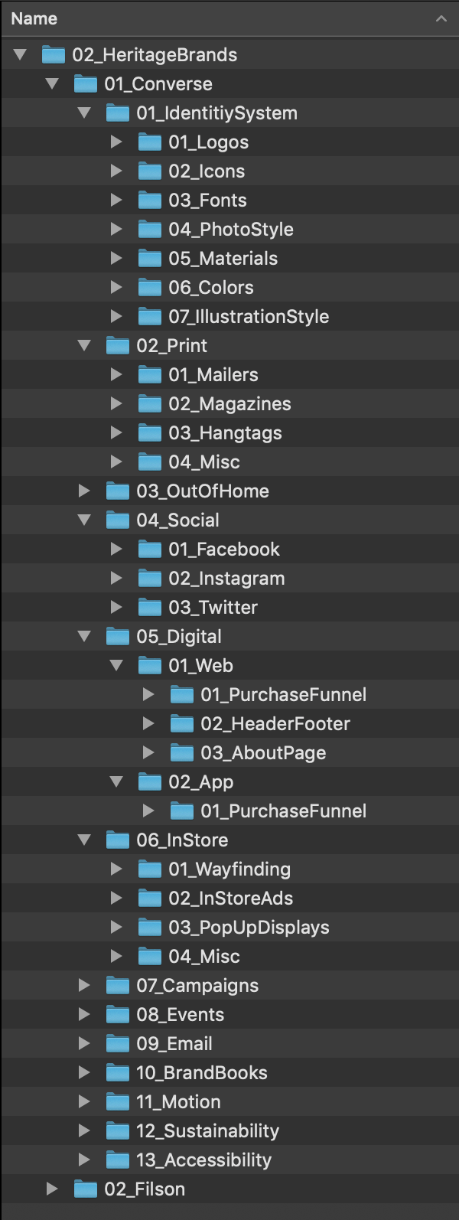
Task: Select the 01_IdentitiySystem folder name
Action: click(216, 113)
